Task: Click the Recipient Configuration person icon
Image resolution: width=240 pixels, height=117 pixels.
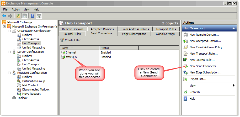Action: (14, 73)
